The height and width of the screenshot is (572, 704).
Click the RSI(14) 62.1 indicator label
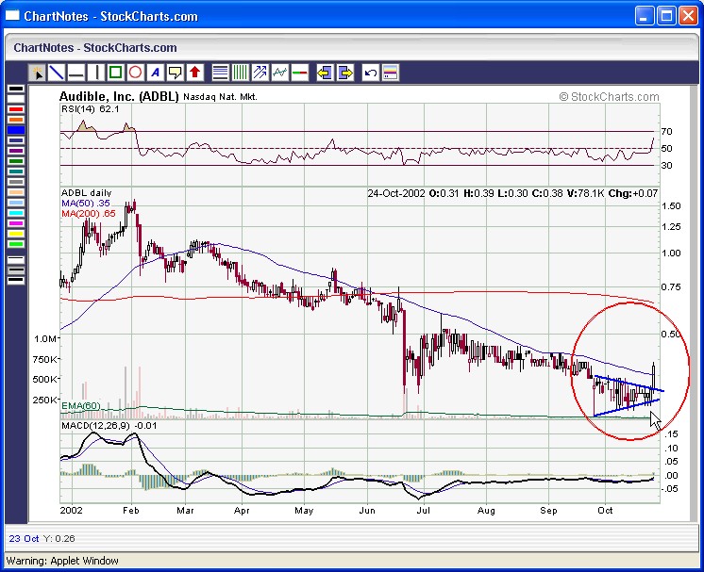click(91, 109)
